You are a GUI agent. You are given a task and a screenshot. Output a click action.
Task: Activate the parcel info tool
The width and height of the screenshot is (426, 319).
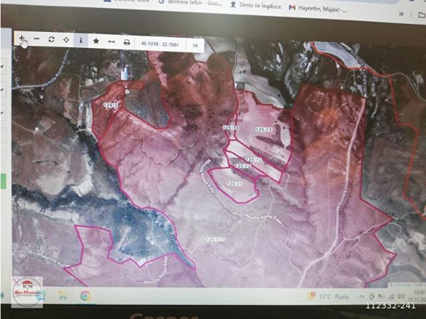[x=81, y=41]
